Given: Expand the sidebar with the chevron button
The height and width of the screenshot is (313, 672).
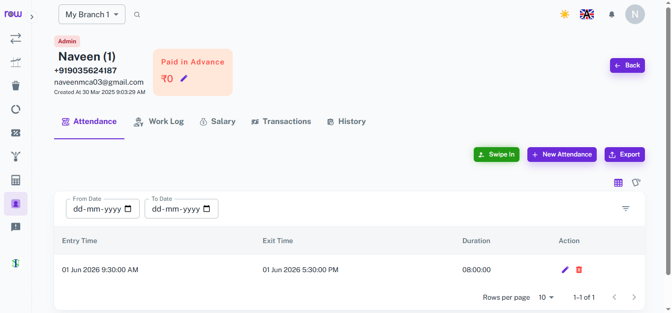Looking at the screenshot, I should [x=31, y=17].
